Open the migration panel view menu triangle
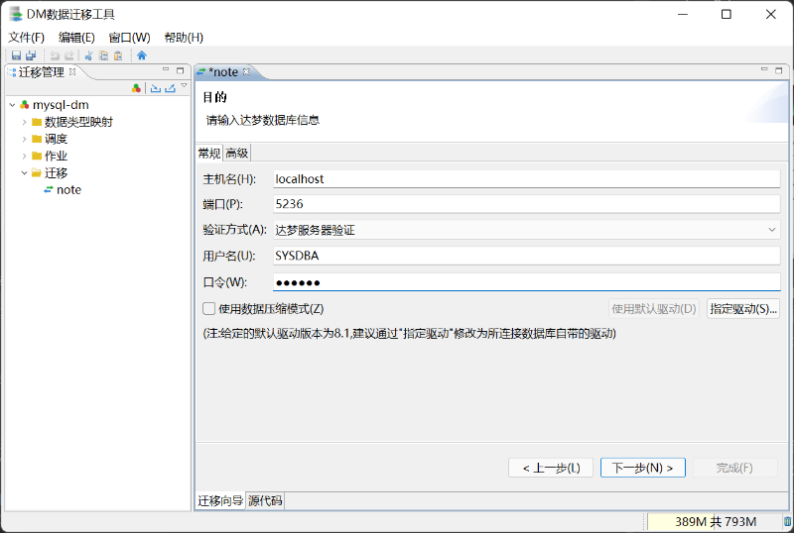The height and width of the screenshot is (533, 794). pos(184,86)
